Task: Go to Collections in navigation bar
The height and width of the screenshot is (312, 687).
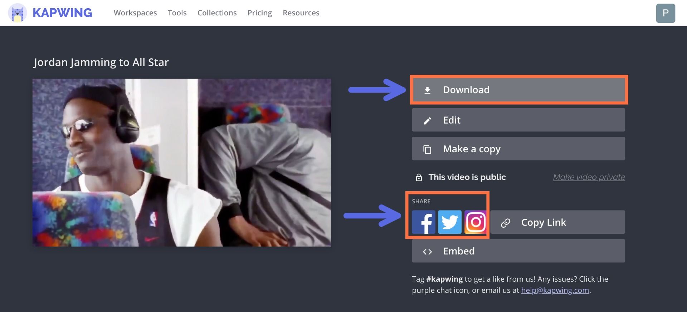Action: [x=217, y=13]
